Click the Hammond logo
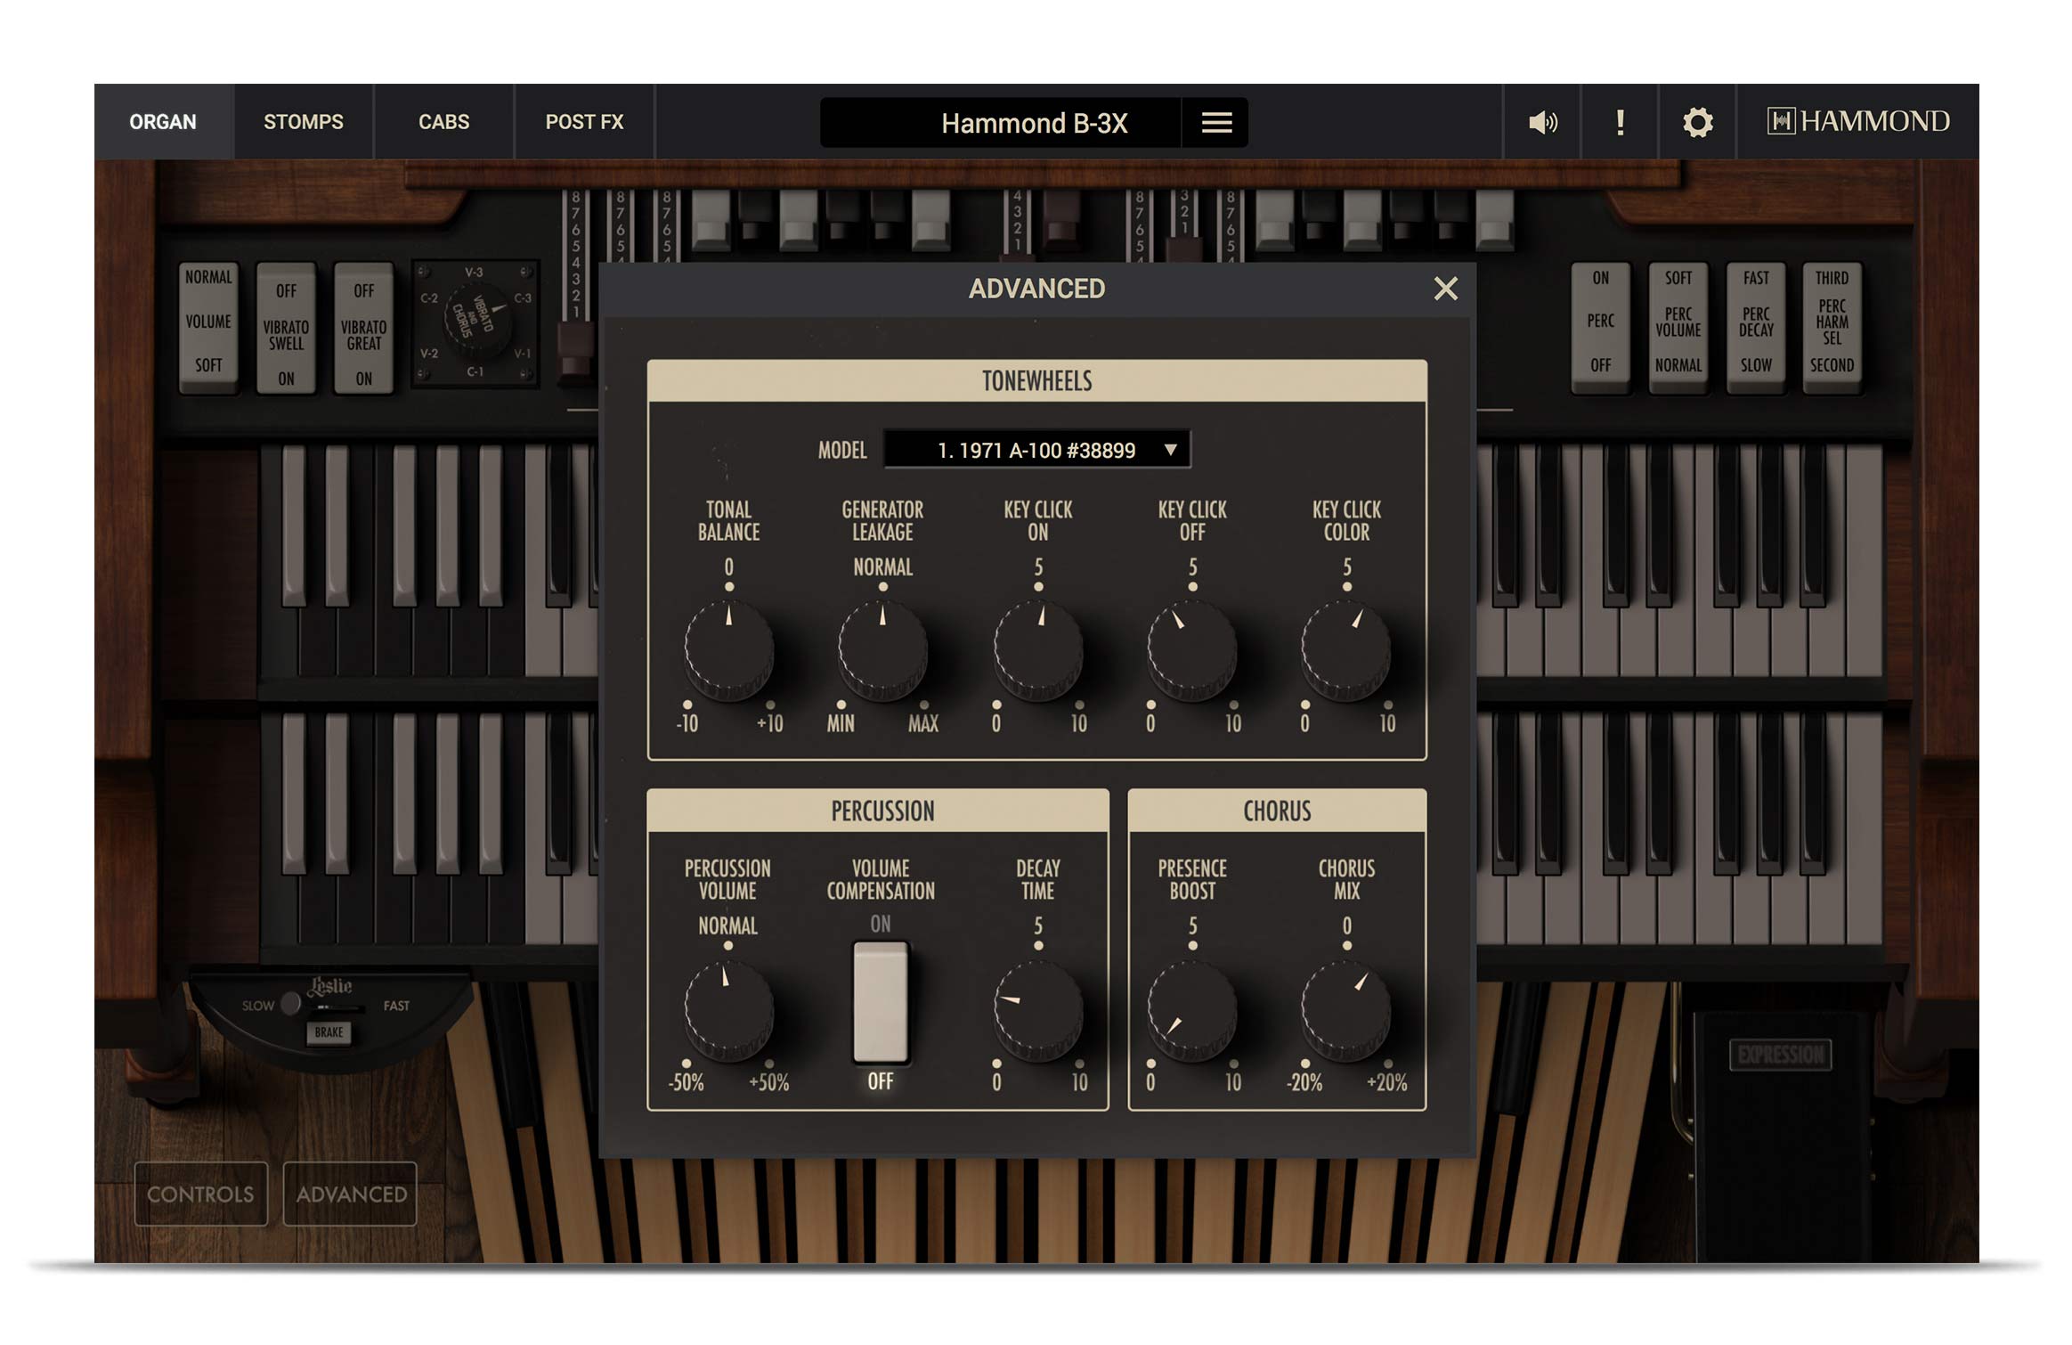This screenshot has width=2072, height=1345. coord(1858,121)
